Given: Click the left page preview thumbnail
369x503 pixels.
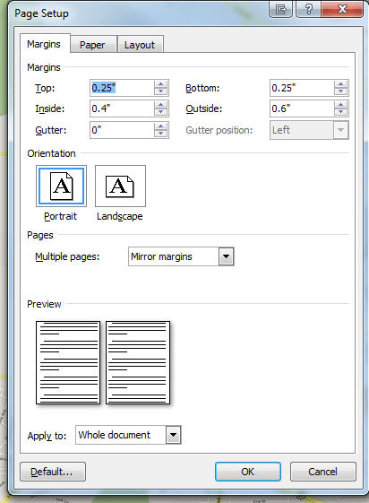Looking at the screenshot, I should coord(68,362).
